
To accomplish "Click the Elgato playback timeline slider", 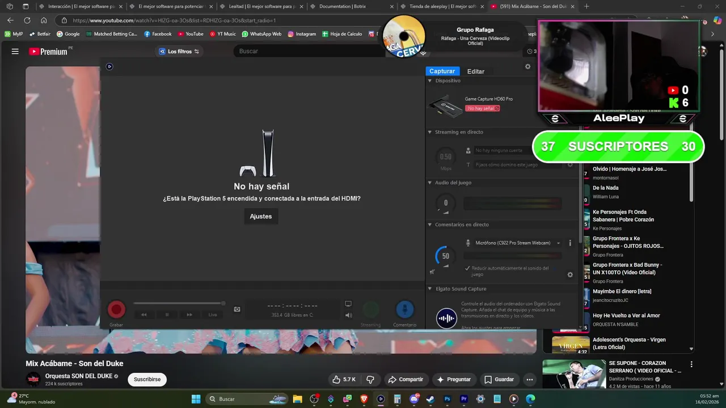I will coord(179,303).
